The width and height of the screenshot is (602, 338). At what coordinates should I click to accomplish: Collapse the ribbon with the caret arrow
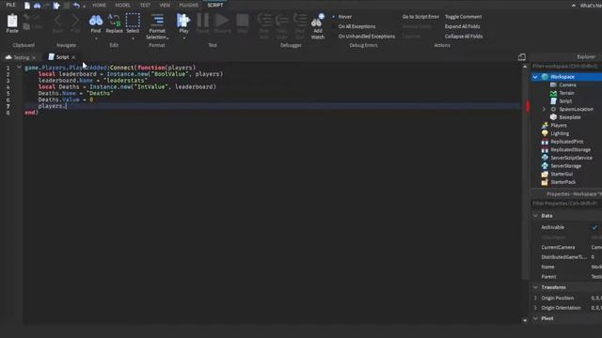click(x=574, y=6)
